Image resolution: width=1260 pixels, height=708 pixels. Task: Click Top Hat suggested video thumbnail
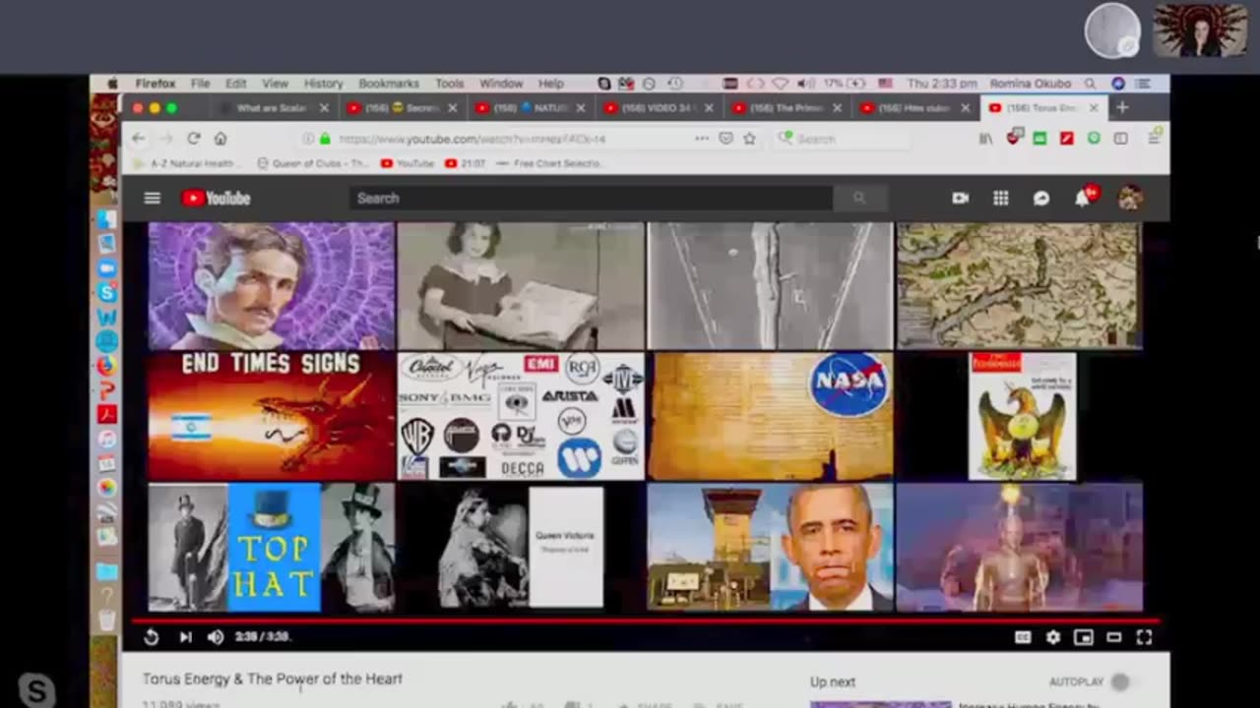pos(271,547)
